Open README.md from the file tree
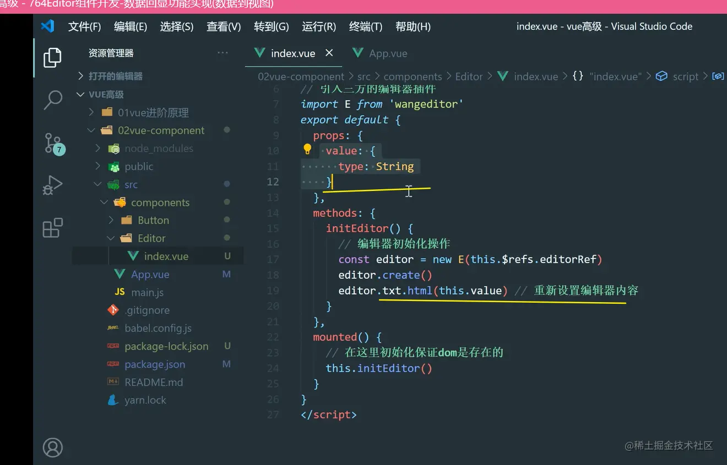The width and height of the screenshot is (727, 465). pos(154,382)
